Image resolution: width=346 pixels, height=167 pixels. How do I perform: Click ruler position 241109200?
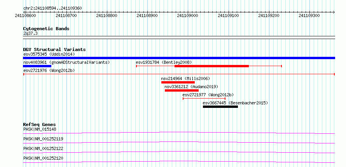(x=269, y=15)
